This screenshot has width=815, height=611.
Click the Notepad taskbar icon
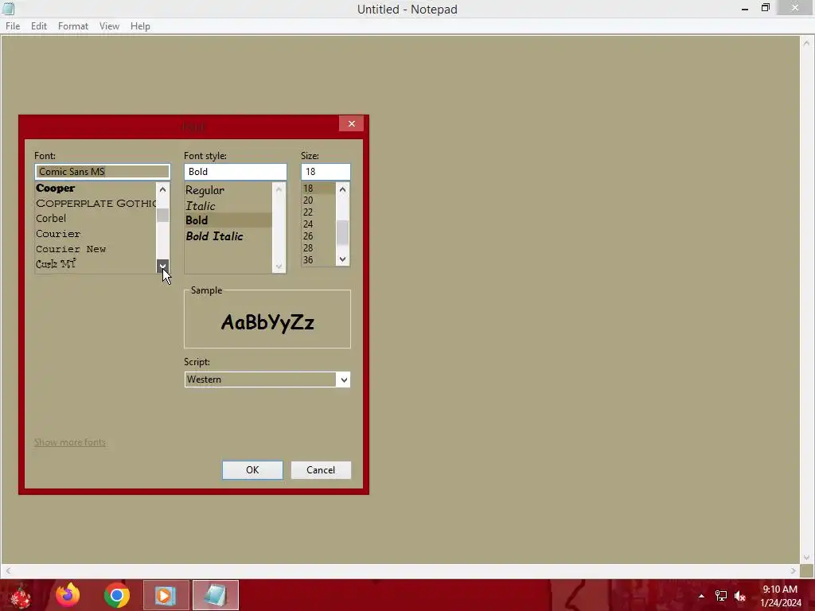pyautogui.click(x=215, y=595)
